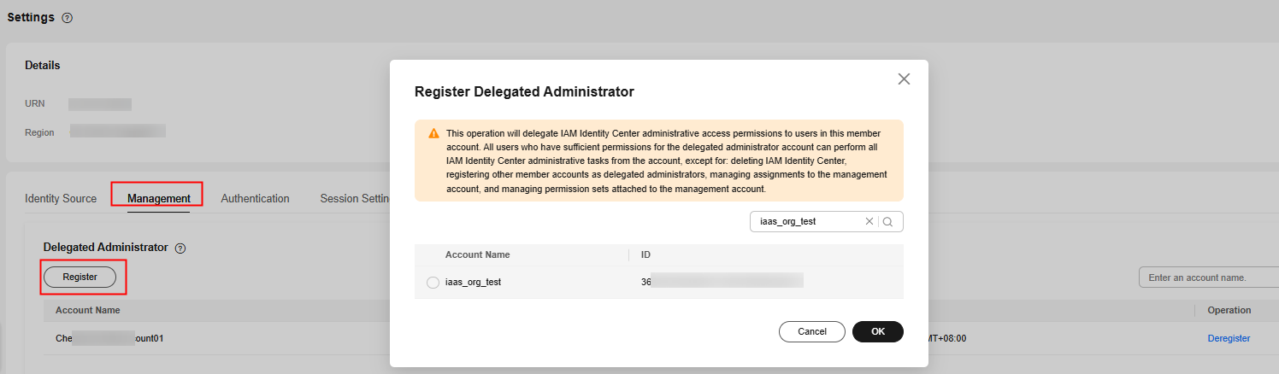The image size is (1279, 374).
Task: Go to the Authentication tab
Action: pos(255,198)
